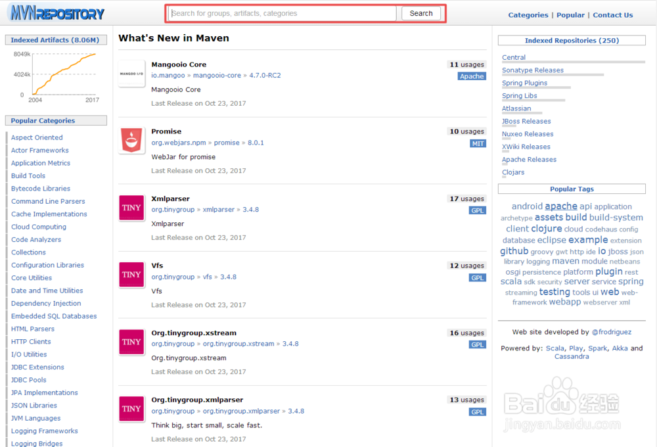Select the apache tag

coord(561,206)
